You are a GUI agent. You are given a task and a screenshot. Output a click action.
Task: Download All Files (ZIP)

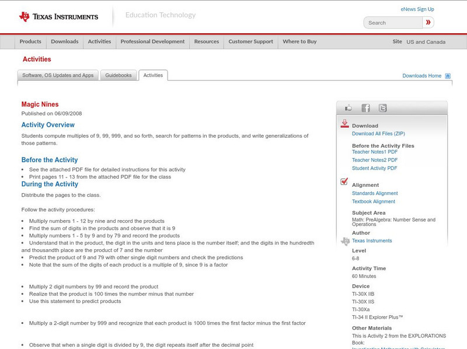tap(378, 134)
